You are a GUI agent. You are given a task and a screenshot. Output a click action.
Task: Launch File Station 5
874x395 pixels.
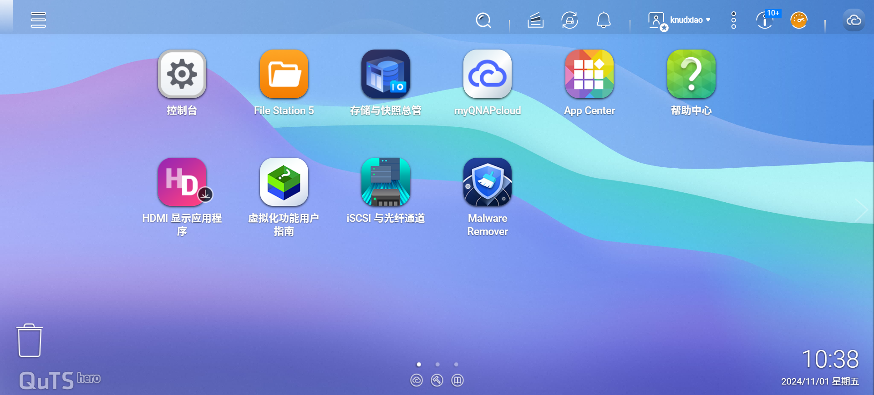click(x=284, y=74)
